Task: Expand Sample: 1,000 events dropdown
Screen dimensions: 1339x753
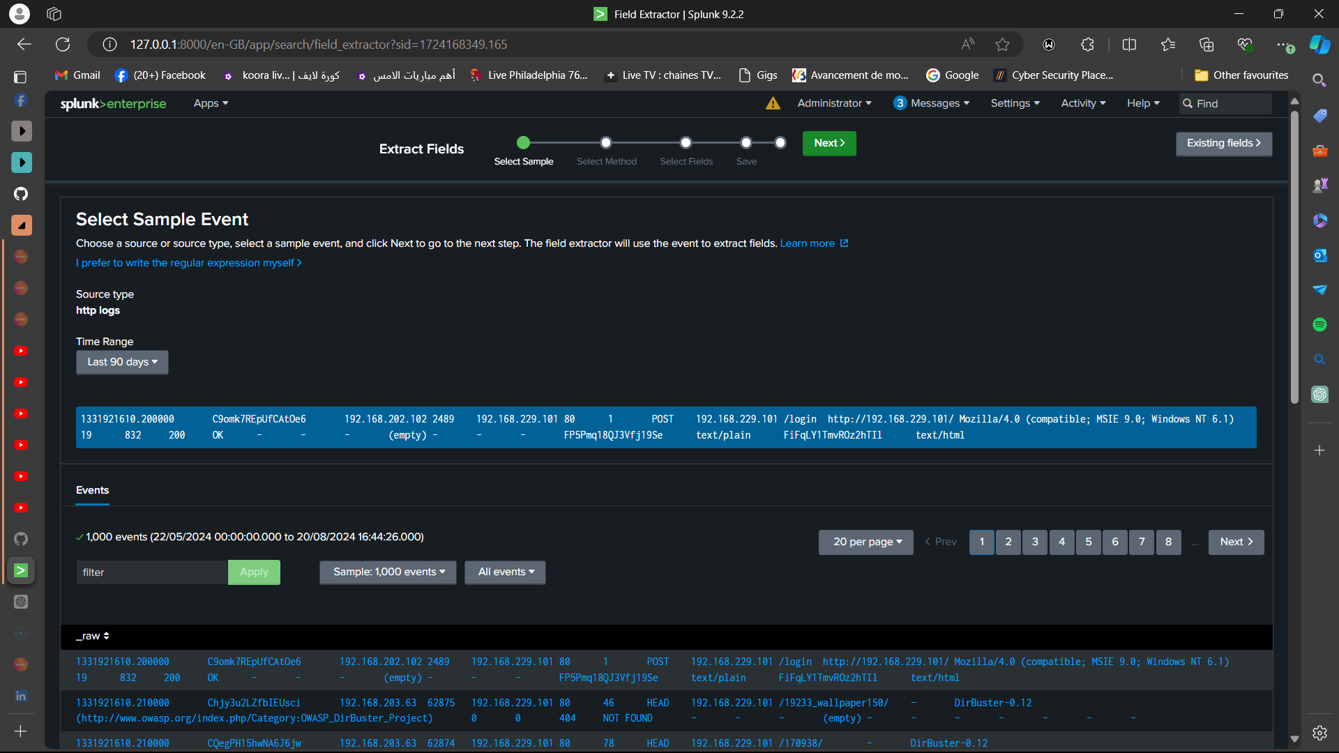Action: point(388,572)
